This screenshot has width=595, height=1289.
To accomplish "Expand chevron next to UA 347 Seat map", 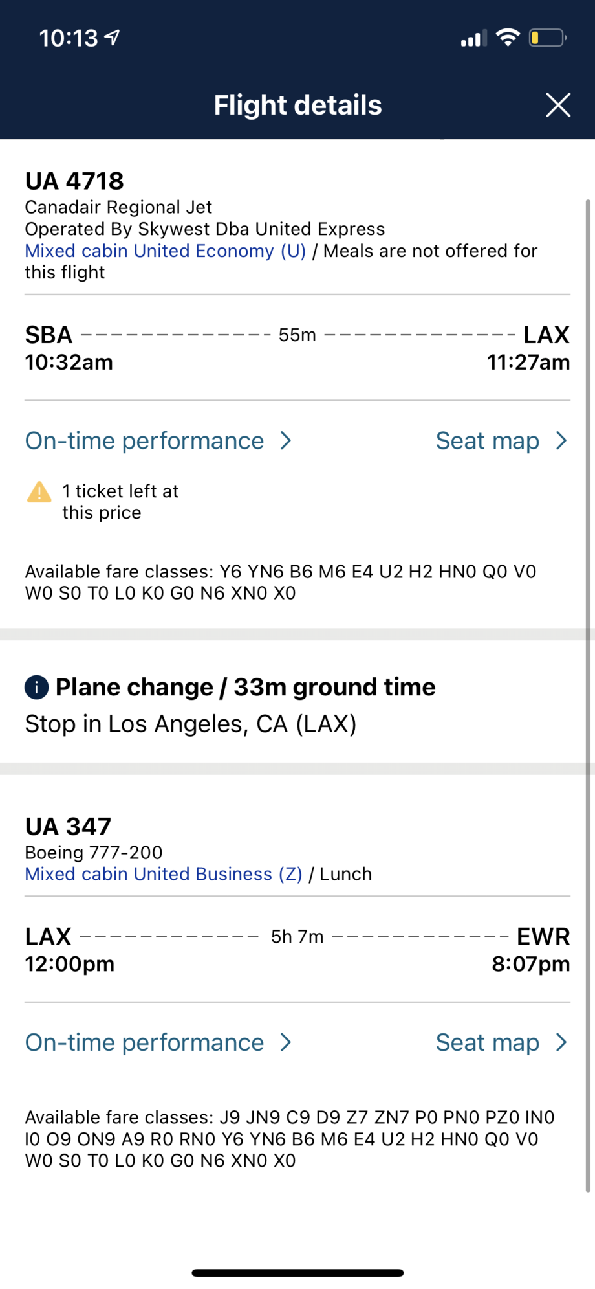I will coord(561,1042).
